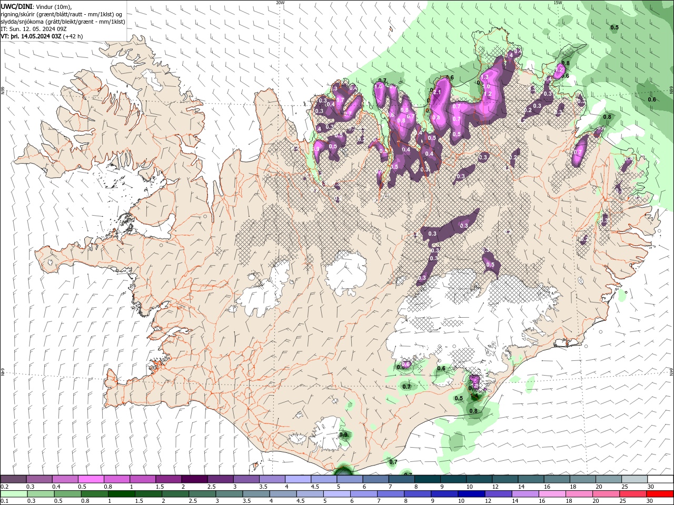Click the '20W' longitude label
Image resolution: width=674 pixels, height=505 pixels.
[280, 3]
